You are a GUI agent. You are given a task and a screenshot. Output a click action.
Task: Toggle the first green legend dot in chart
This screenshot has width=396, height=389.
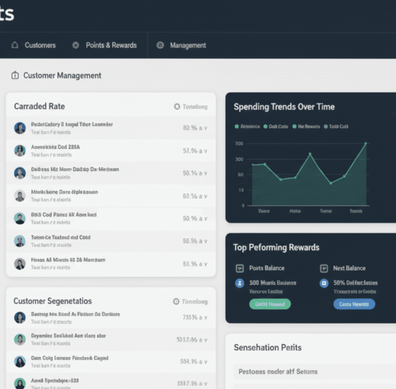click(237, 126)
